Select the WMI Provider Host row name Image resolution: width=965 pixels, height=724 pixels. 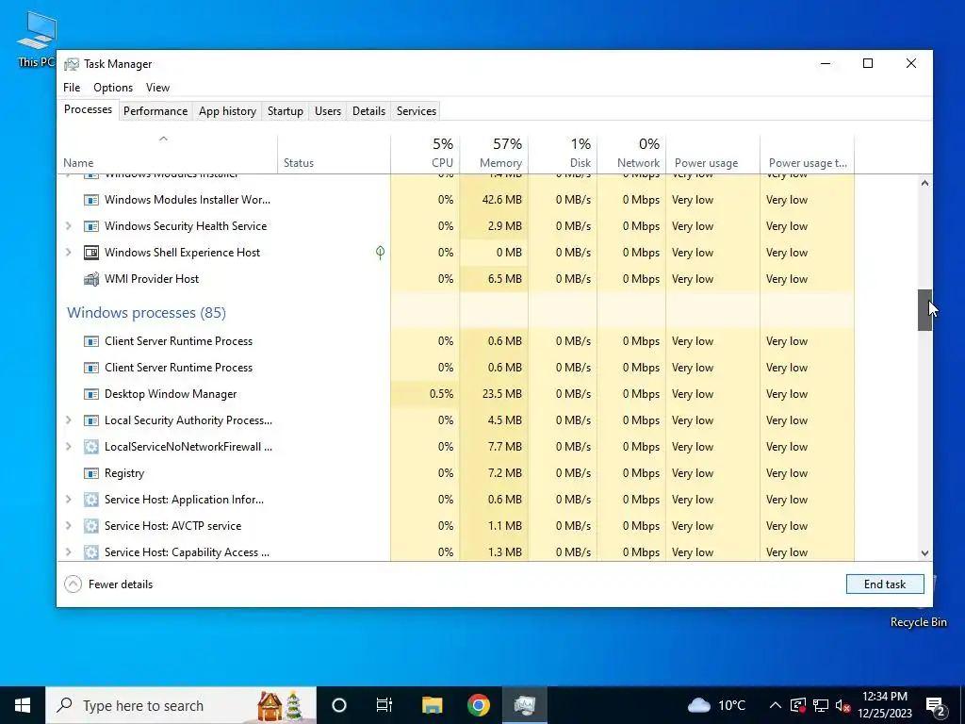coord(152,279)
